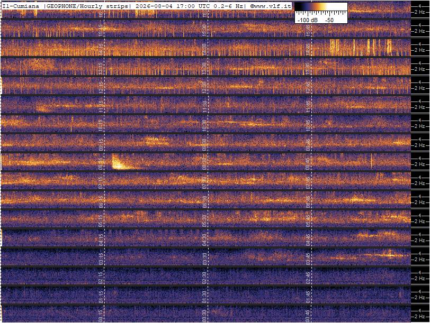The image size is (430, 323).
Task: Click the 2 Hz label of the 00-hour strip
Action: (420, 317)
